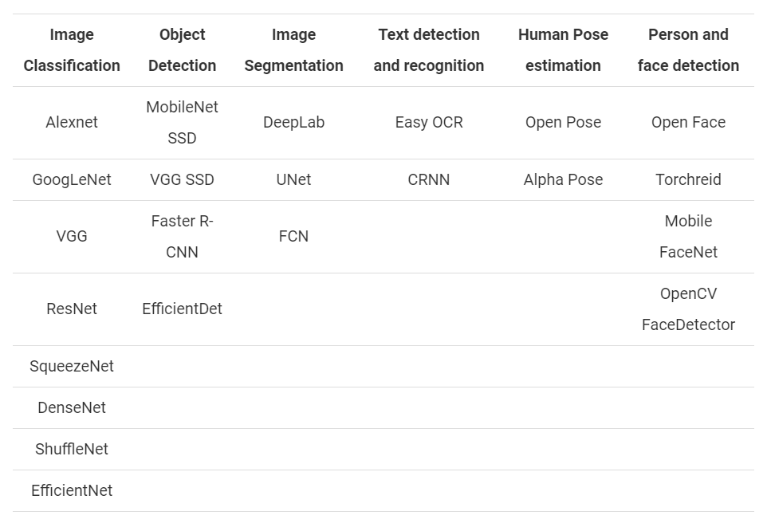Select the SqueezeNet row
The width and height of the screenshot is (767, 527).
click(383, 367)
